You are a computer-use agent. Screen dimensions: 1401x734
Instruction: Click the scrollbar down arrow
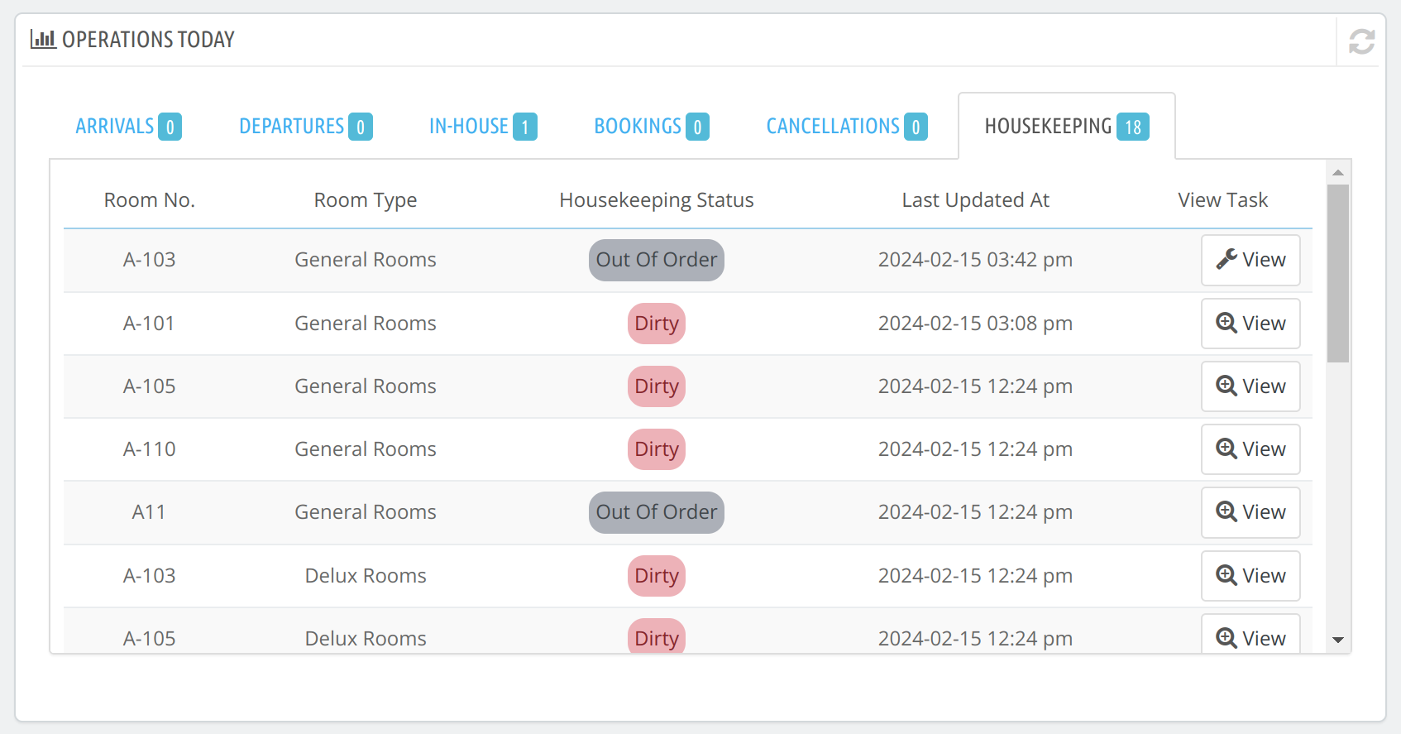pos(1338,640)
